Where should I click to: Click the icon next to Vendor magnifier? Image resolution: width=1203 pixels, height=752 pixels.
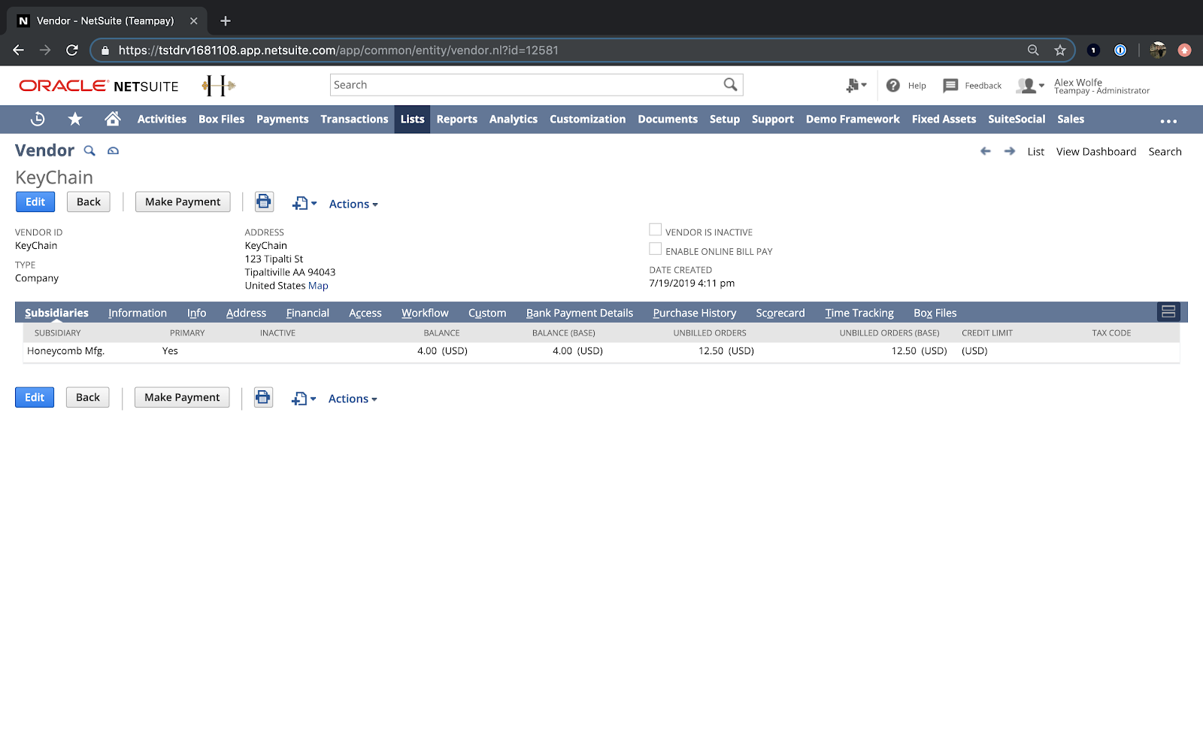114,150
